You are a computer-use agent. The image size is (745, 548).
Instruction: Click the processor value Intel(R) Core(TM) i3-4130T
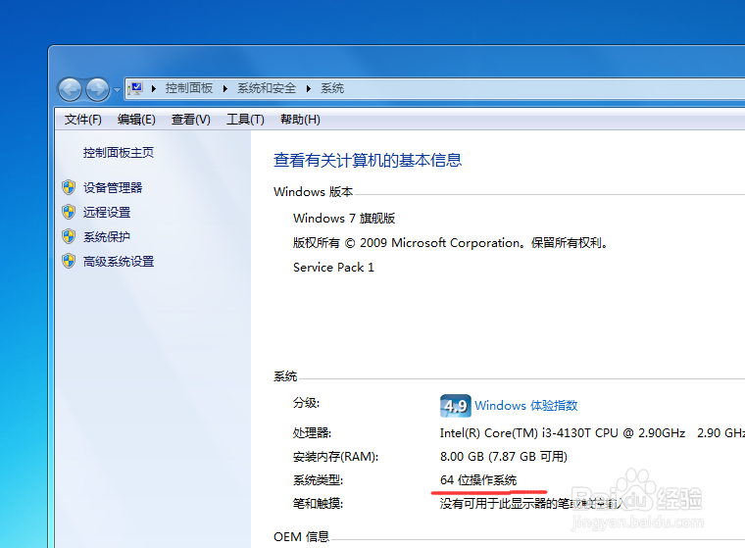click(563, 433)
